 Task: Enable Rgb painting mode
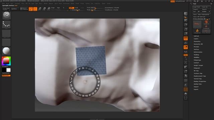coord(59,8)
